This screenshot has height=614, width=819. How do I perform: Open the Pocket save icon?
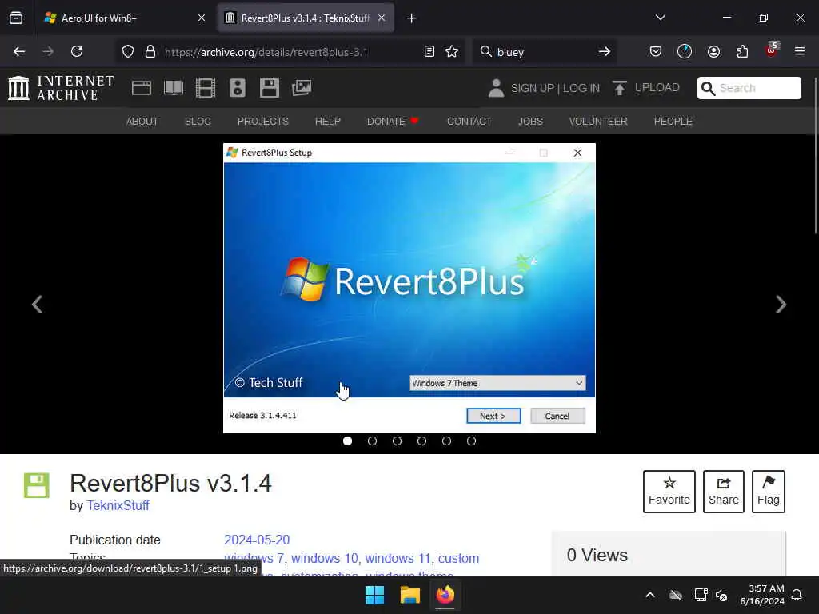(656, 51)
